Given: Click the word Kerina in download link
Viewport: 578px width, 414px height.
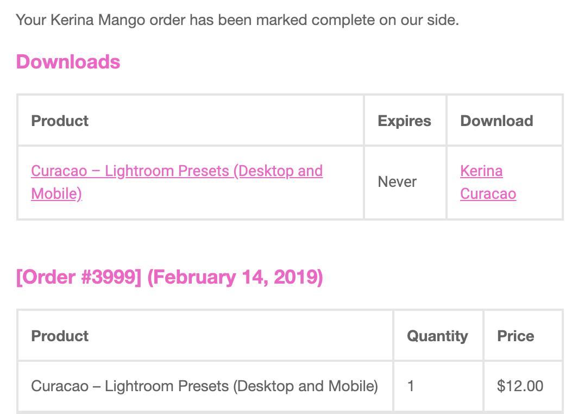Looking at the screenshot, I should pyautogui.click(x=481, y=171).
